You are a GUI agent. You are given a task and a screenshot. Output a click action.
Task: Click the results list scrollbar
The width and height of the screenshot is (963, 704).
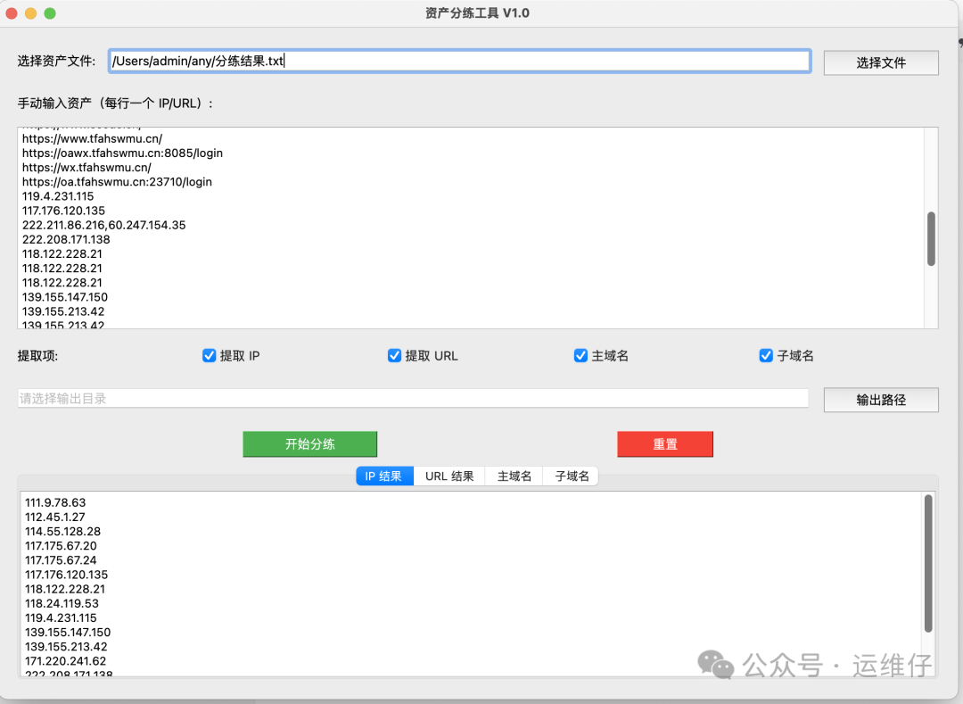tap(928, 564)
